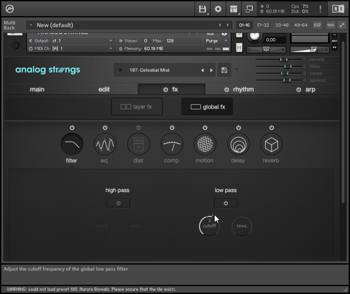Select the layer fx button
This screenshot has width=350, height=294.
(137, 107)
